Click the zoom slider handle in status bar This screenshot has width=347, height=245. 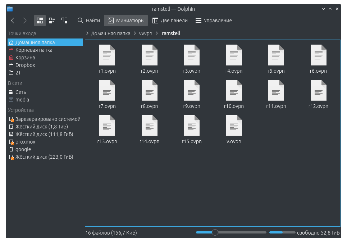coord(215,232)
